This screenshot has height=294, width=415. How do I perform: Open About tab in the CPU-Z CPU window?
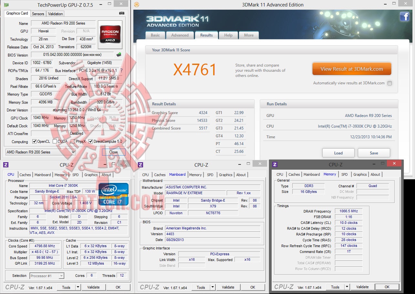pyautogui.click(x=106, y=175)
